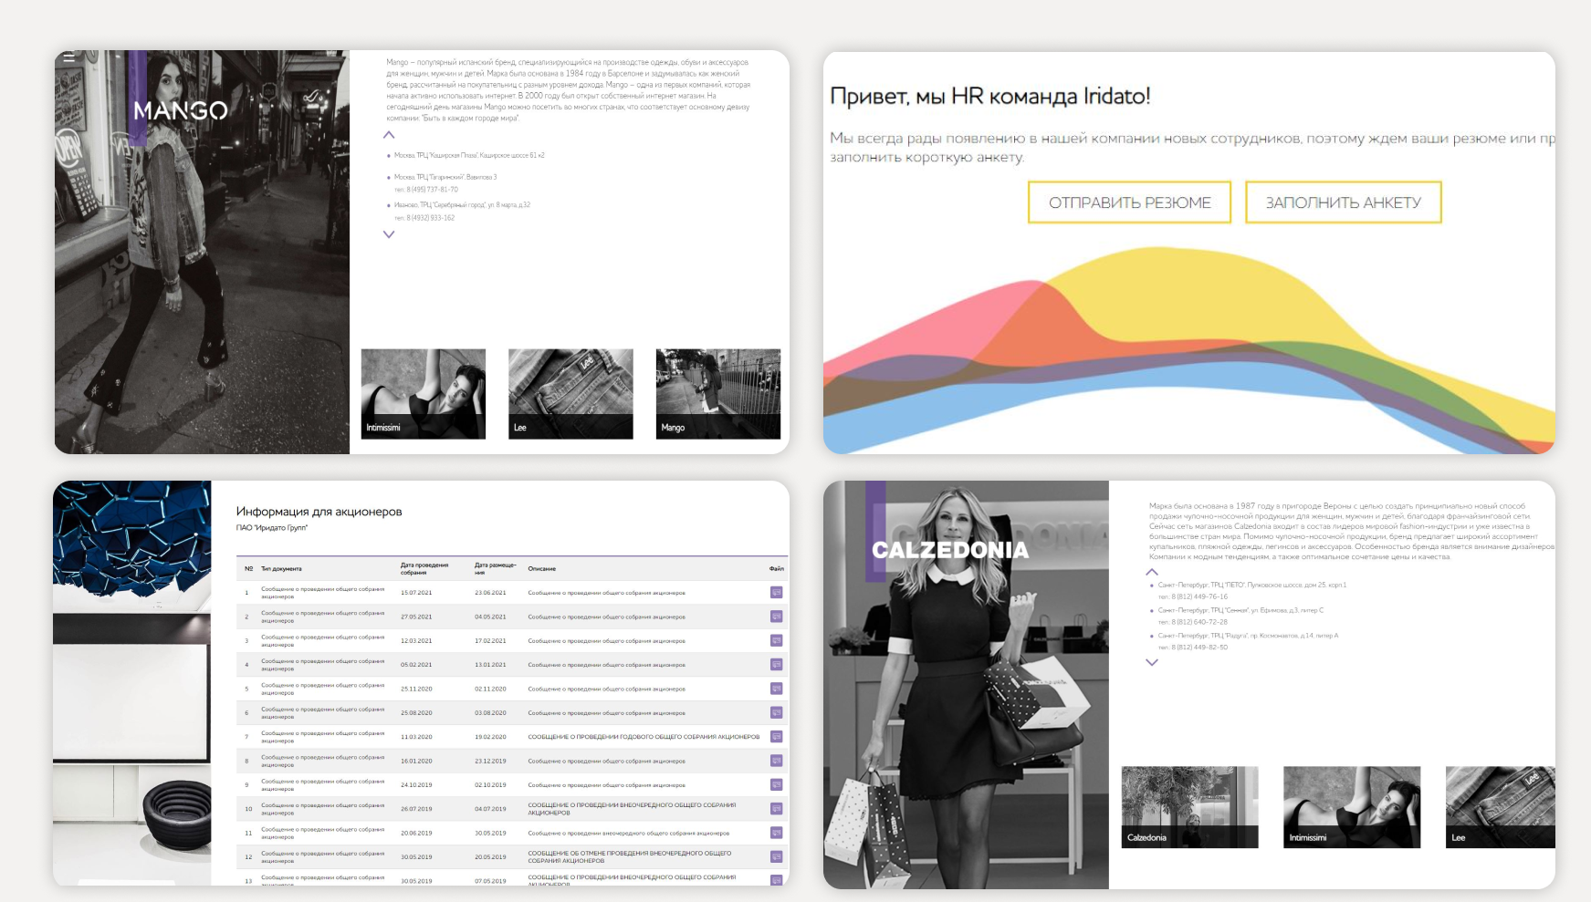The width and height of the screenshot is (1591, 902).
Task: Click the 'Тип документа' column header
Action: [x=281, y=569]
